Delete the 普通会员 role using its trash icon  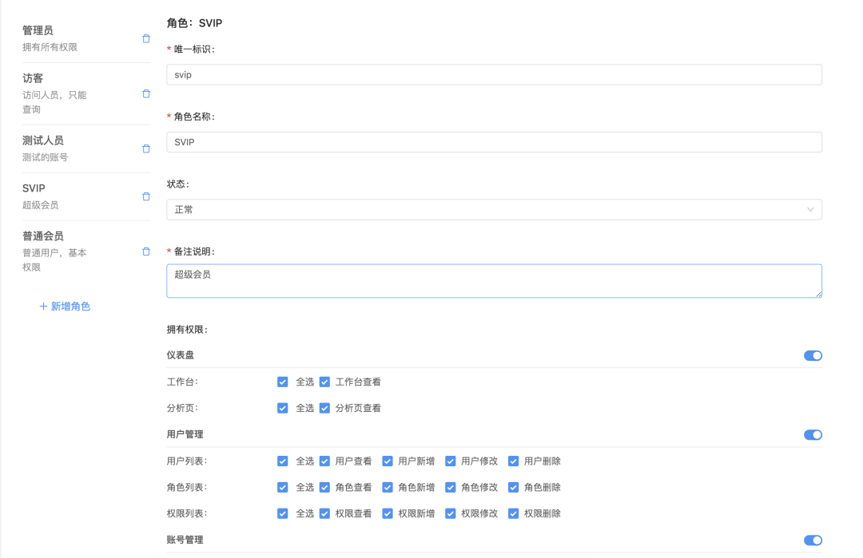(x=145, y=250)
